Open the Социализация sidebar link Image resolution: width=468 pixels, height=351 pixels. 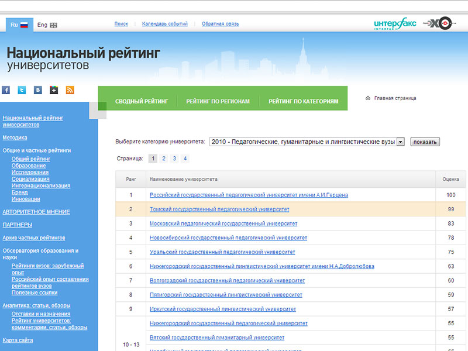(x=30, y=179)
